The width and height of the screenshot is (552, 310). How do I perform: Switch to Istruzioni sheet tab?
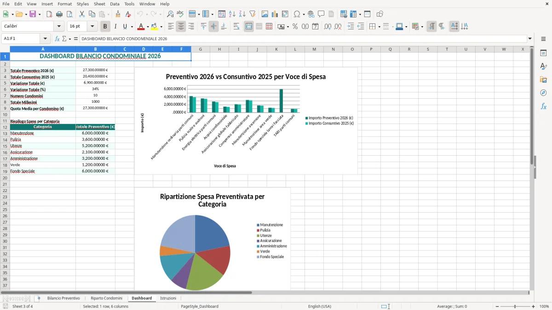168,298
